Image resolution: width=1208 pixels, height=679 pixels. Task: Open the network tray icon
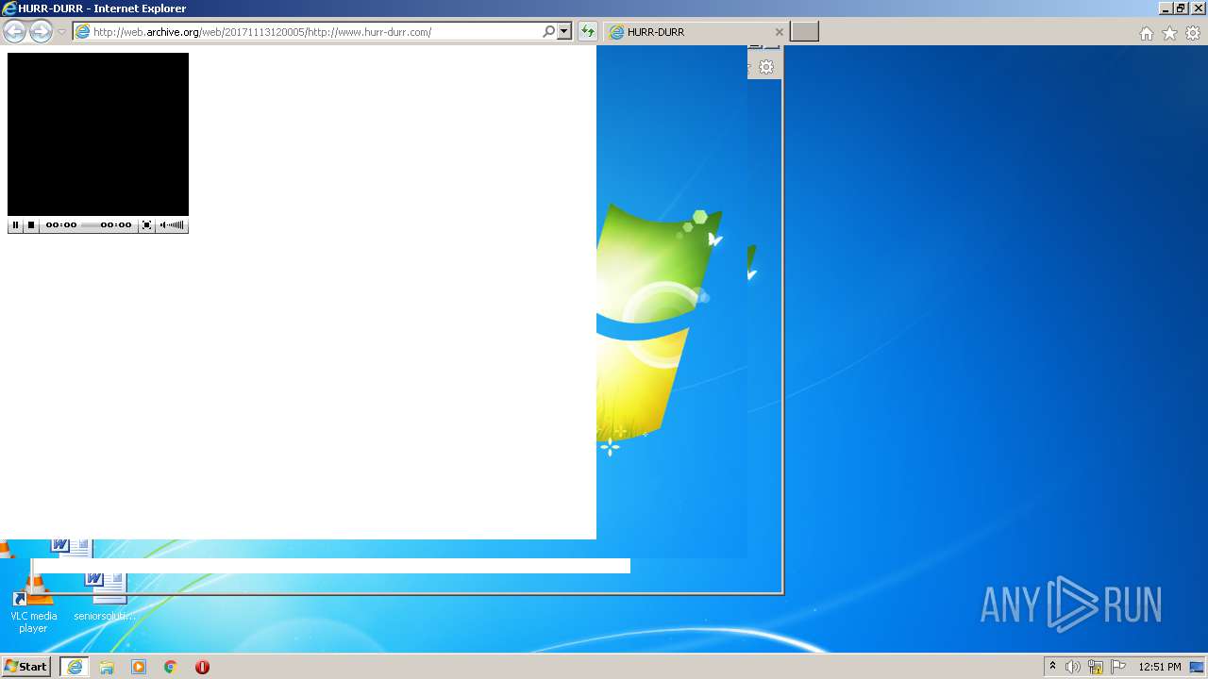[x=1096, y=667]
